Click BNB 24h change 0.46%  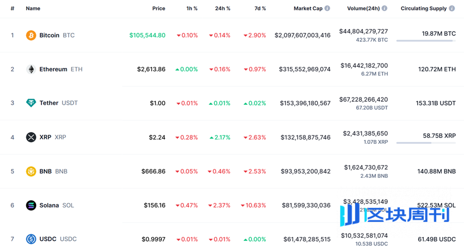tap(219, 171)
